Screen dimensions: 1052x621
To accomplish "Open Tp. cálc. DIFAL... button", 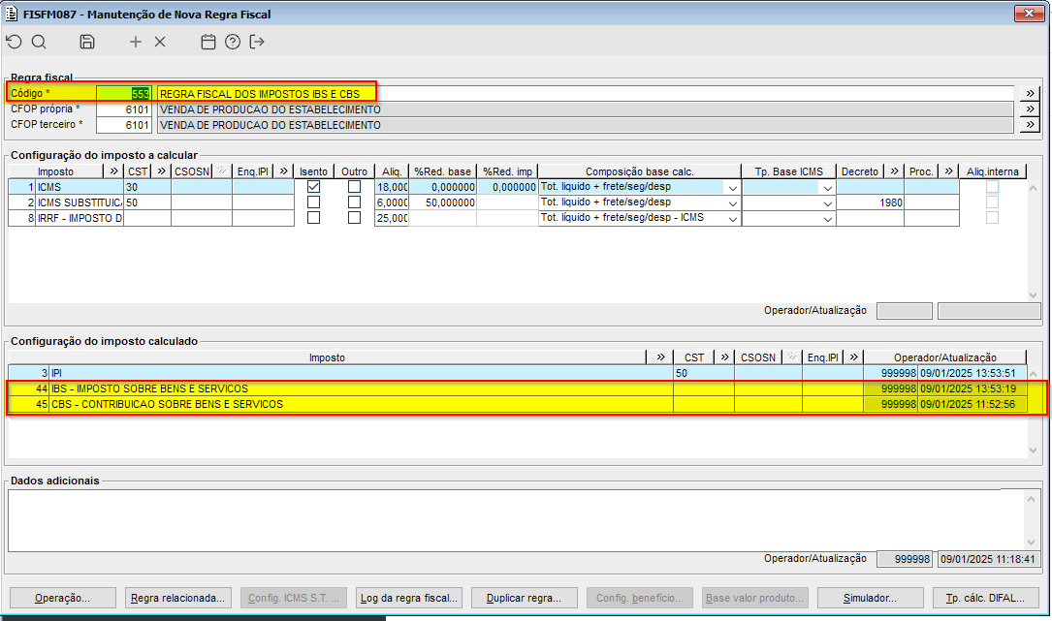I will pyautogui.click(x=985, y=598).
